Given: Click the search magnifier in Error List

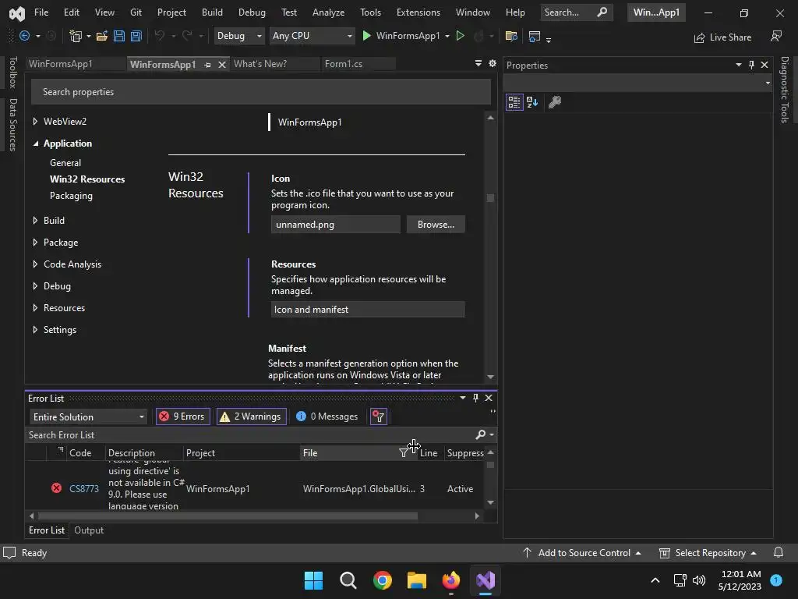Looking at the screenshot, I should [480, 434].
